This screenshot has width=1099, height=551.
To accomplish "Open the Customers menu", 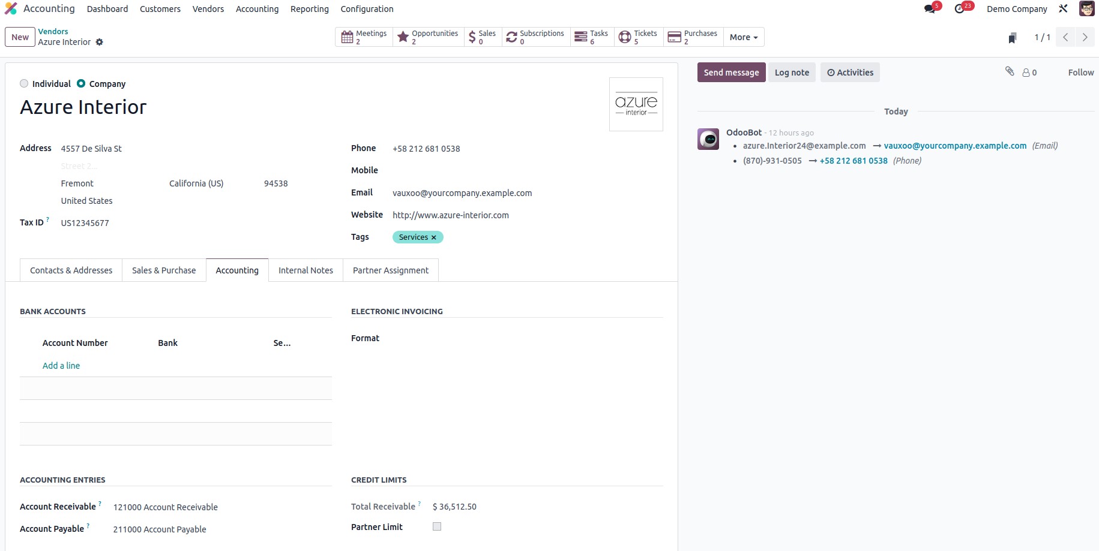I will pyautogui.click(x=160, y=9).
